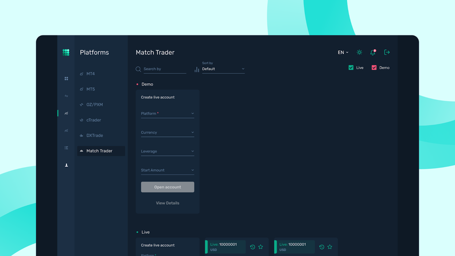Click the View Details link

[168, 203]
